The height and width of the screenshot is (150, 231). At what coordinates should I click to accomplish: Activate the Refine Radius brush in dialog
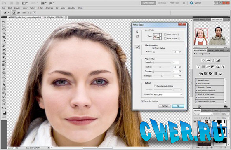tap(137, 47)
